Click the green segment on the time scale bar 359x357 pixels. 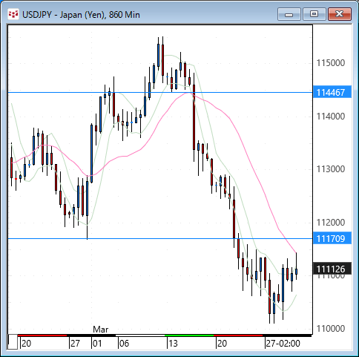click(x=189, y=335)
